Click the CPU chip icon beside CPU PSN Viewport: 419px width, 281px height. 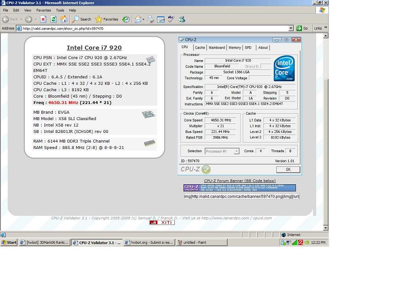[x=151, y=59]
